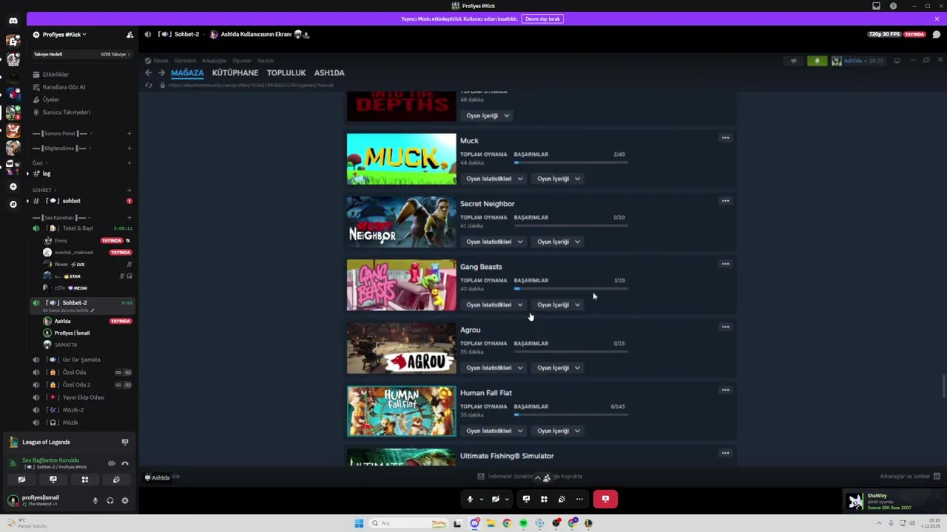Open activities icon in stream bar
Image resolution: width=947 pixels, height=532 pixels.
click(544, 499)
